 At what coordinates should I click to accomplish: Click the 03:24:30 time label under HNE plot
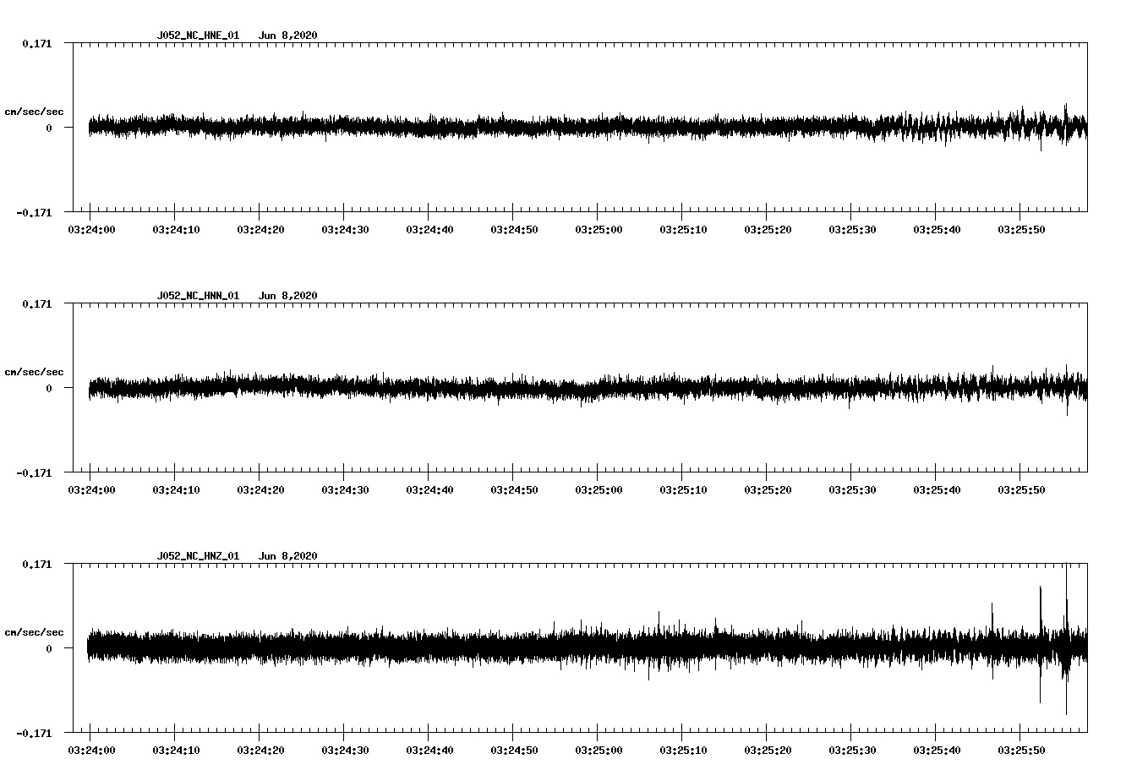coord(344,230)
